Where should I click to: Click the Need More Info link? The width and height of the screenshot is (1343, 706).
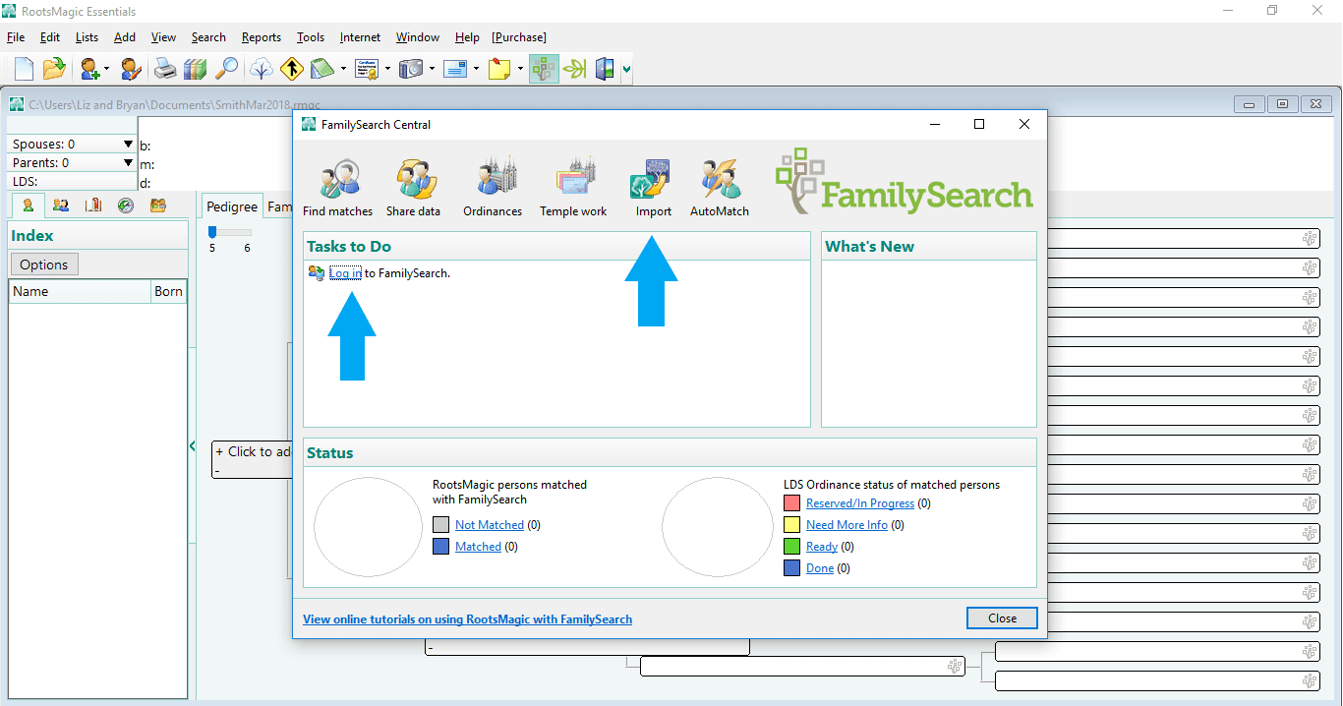tap(847, 525)
